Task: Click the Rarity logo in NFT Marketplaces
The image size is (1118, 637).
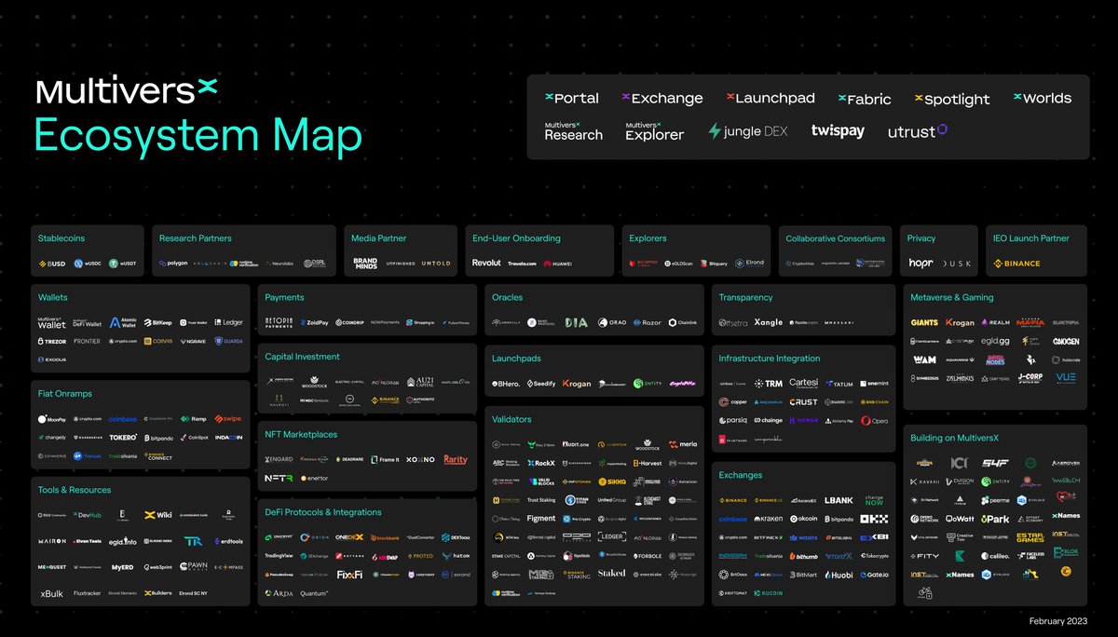Action: pos(456,460)
